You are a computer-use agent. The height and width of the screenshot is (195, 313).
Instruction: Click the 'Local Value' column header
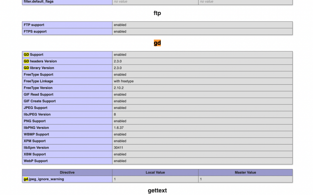pos(155,173)
